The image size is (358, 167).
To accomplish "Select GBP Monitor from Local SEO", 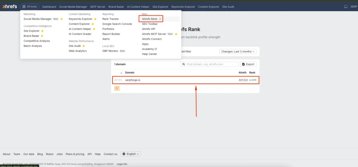I will click(110, 51).
